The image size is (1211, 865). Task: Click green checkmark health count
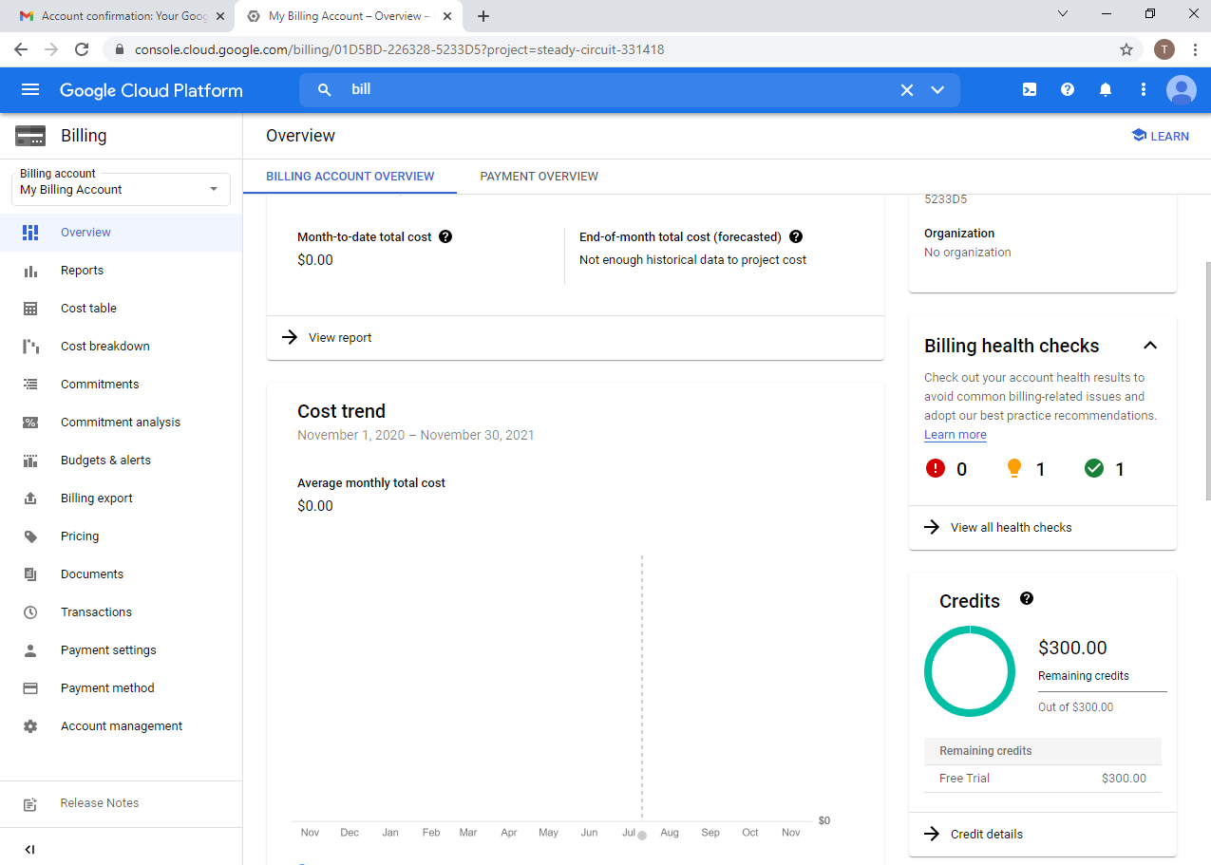(x=1105, y=469)
